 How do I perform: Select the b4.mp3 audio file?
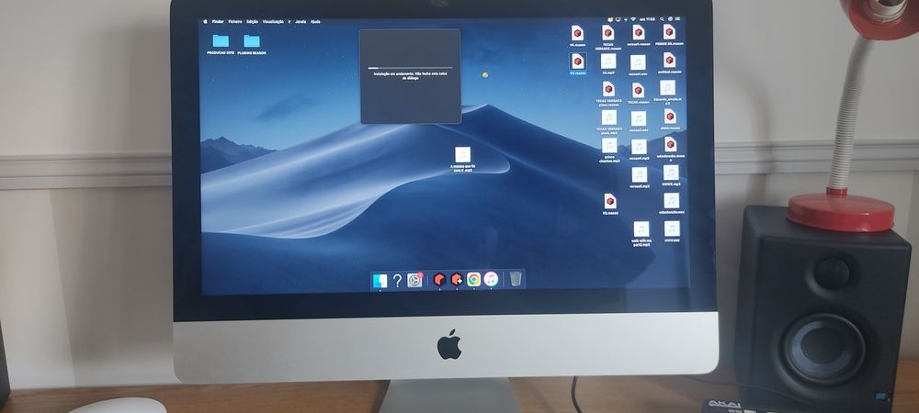[x=608, y=61]
